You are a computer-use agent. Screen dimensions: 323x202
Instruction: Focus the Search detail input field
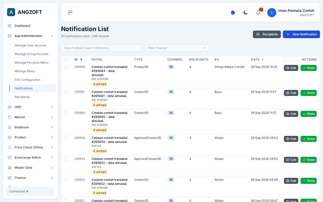pyautogui.click(x=101, y=48)
